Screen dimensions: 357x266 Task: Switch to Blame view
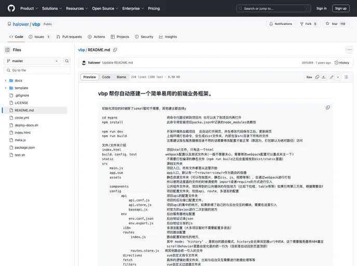click(x=121, y=77)
